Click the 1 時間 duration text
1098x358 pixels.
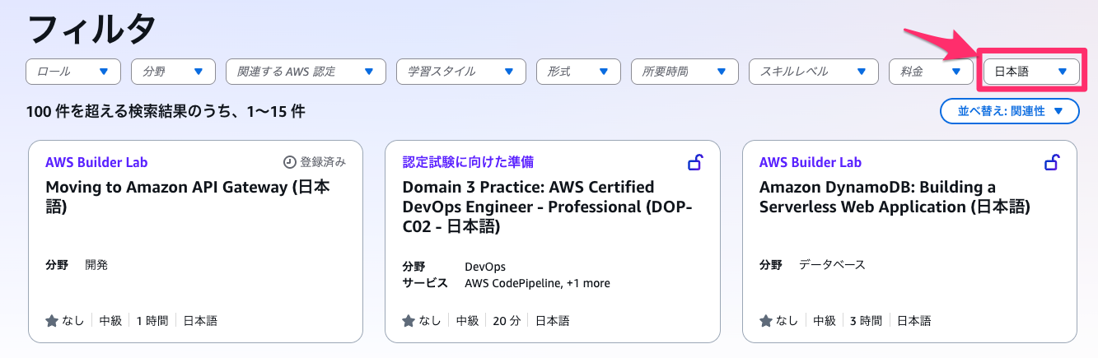coord(152,320)
